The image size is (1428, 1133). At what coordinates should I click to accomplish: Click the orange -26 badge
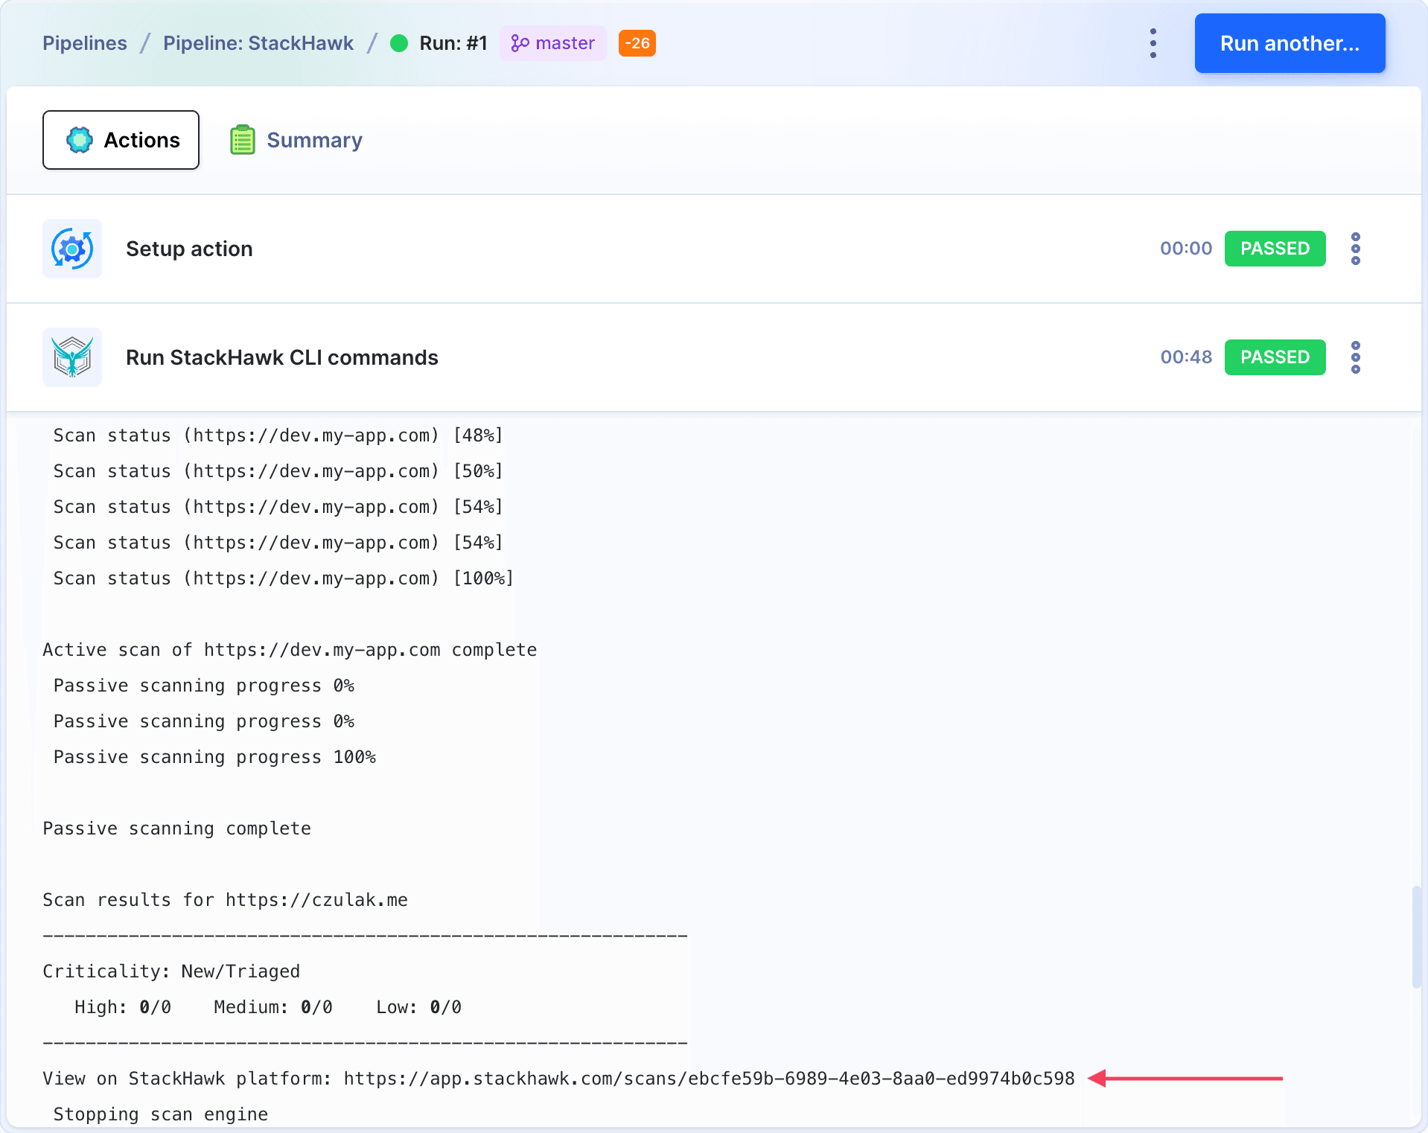coord(637,43)
